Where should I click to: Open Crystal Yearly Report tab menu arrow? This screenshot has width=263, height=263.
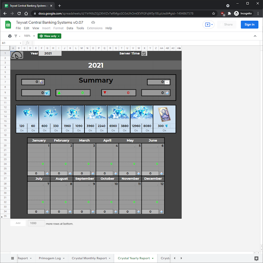153,258
